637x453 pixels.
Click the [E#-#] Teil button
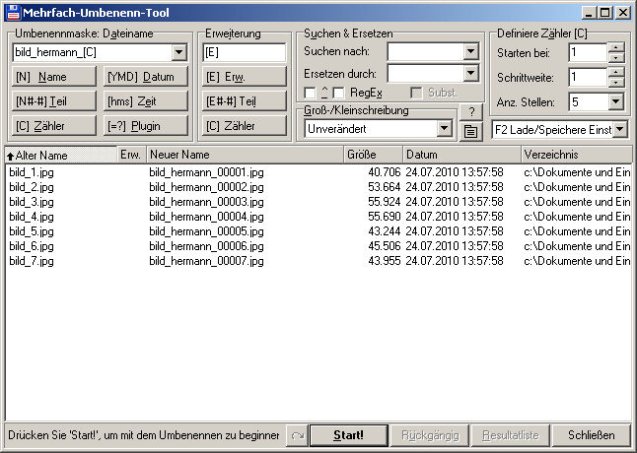click(245, 101)
